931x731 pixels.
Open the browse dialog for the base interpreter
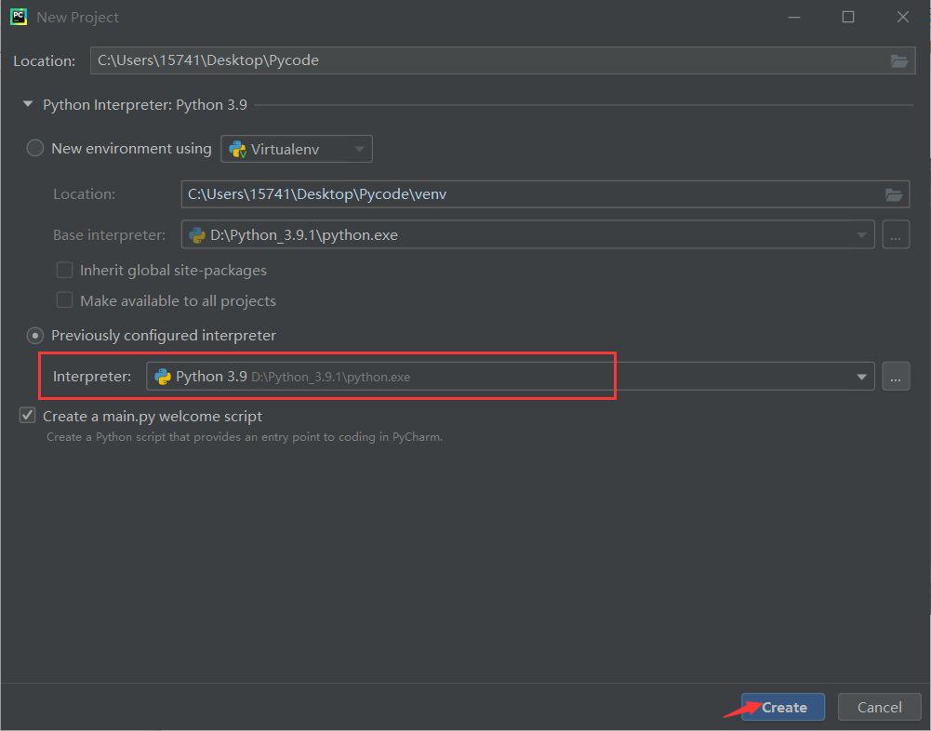point(896,235)
